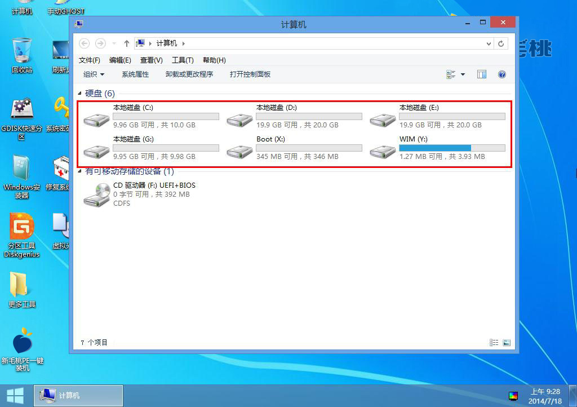Click the 计算机 taskbar button

[x=78, y=396]
